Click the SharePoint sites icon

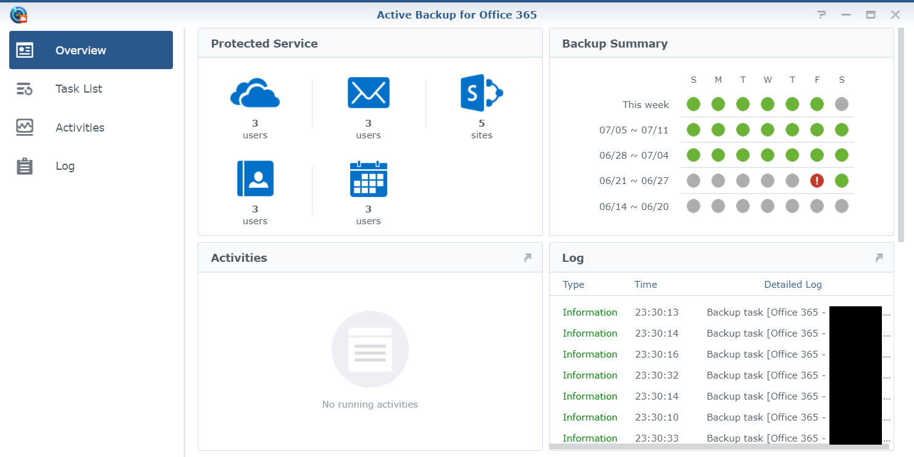(x=482, y=93)
